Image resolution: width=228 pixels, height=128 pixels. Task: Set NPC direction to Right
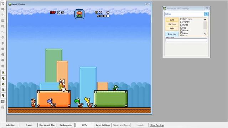click(172, 28)
